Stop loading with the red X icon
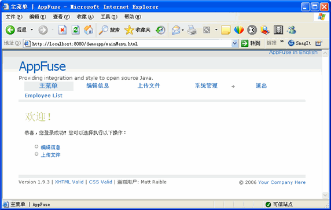 tap(62, 30)
